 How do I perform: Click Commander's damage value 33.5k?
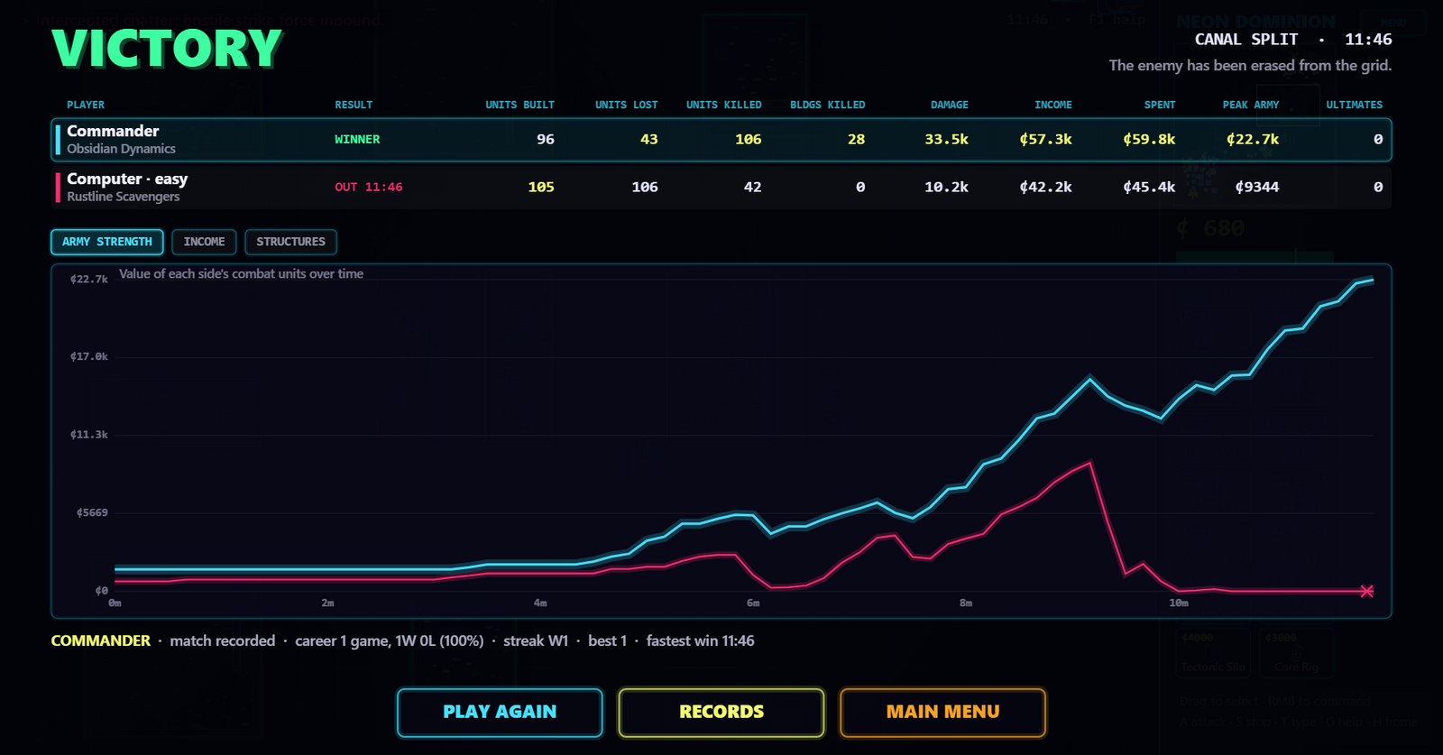coord(947,139)
